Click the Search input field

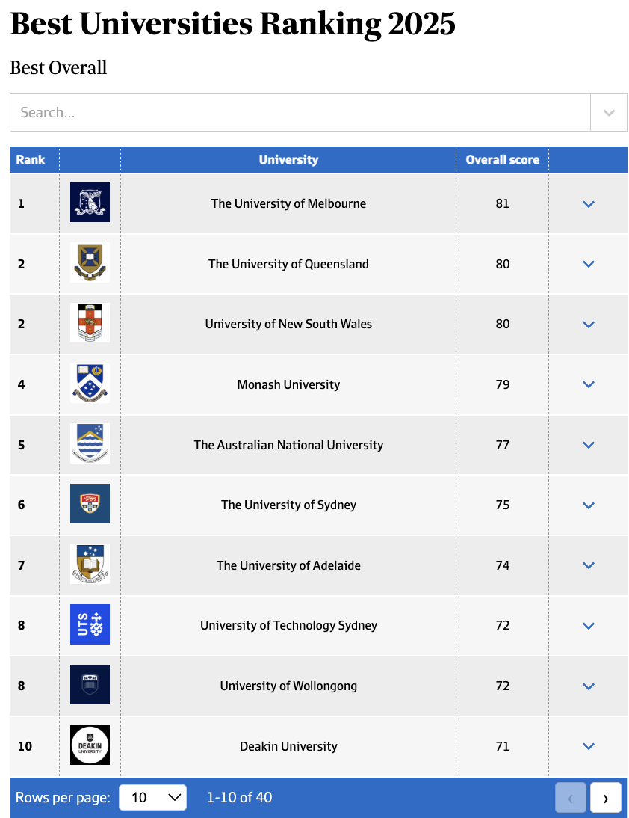click(299, 113)
